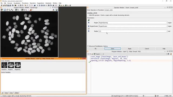Open the Procedures menu
The height and width of the screenshot is (97, 173).
[x=25, y=3]
